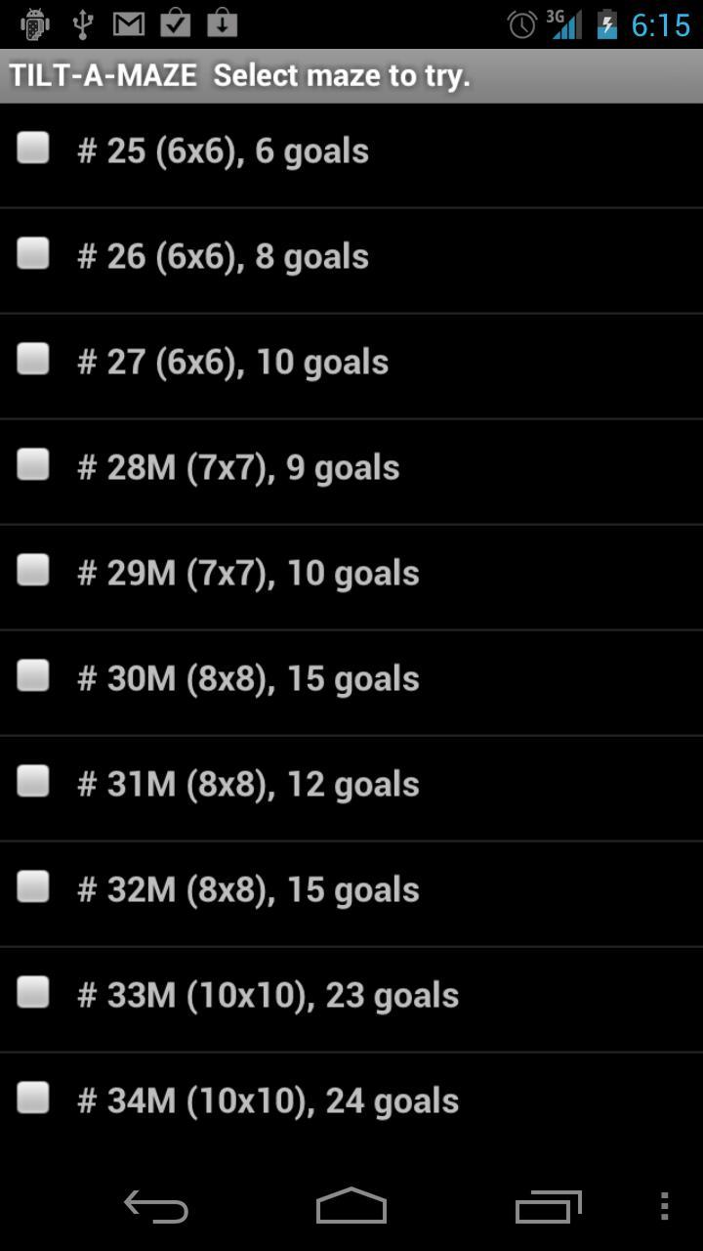The width and height of the screenshot is (703, 1251).
Task: Tap the home navigation icon
Action: pyautogui.click(x=351, y=1206)
